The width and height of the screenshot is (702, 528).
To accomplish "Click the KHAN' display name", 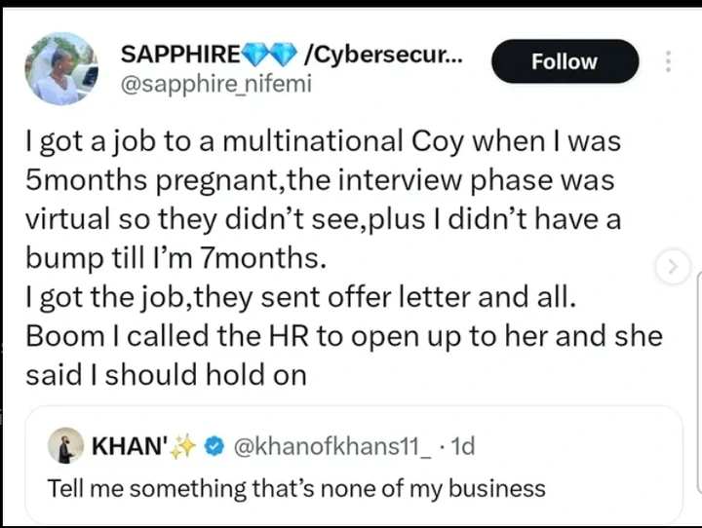I will coord(125,447).
